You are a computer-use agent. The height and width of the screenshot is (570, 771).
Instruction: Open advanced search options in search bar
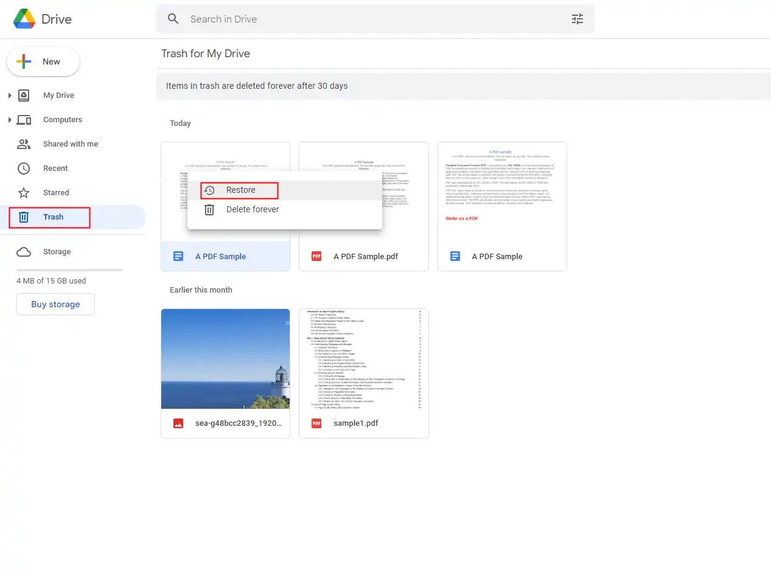pyautogui.click(x=577, y=19)
